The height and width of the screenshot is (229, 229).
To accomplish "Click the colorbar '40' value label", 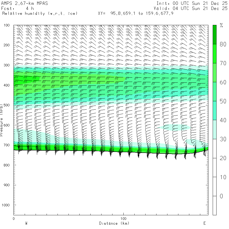I will 223,120.
